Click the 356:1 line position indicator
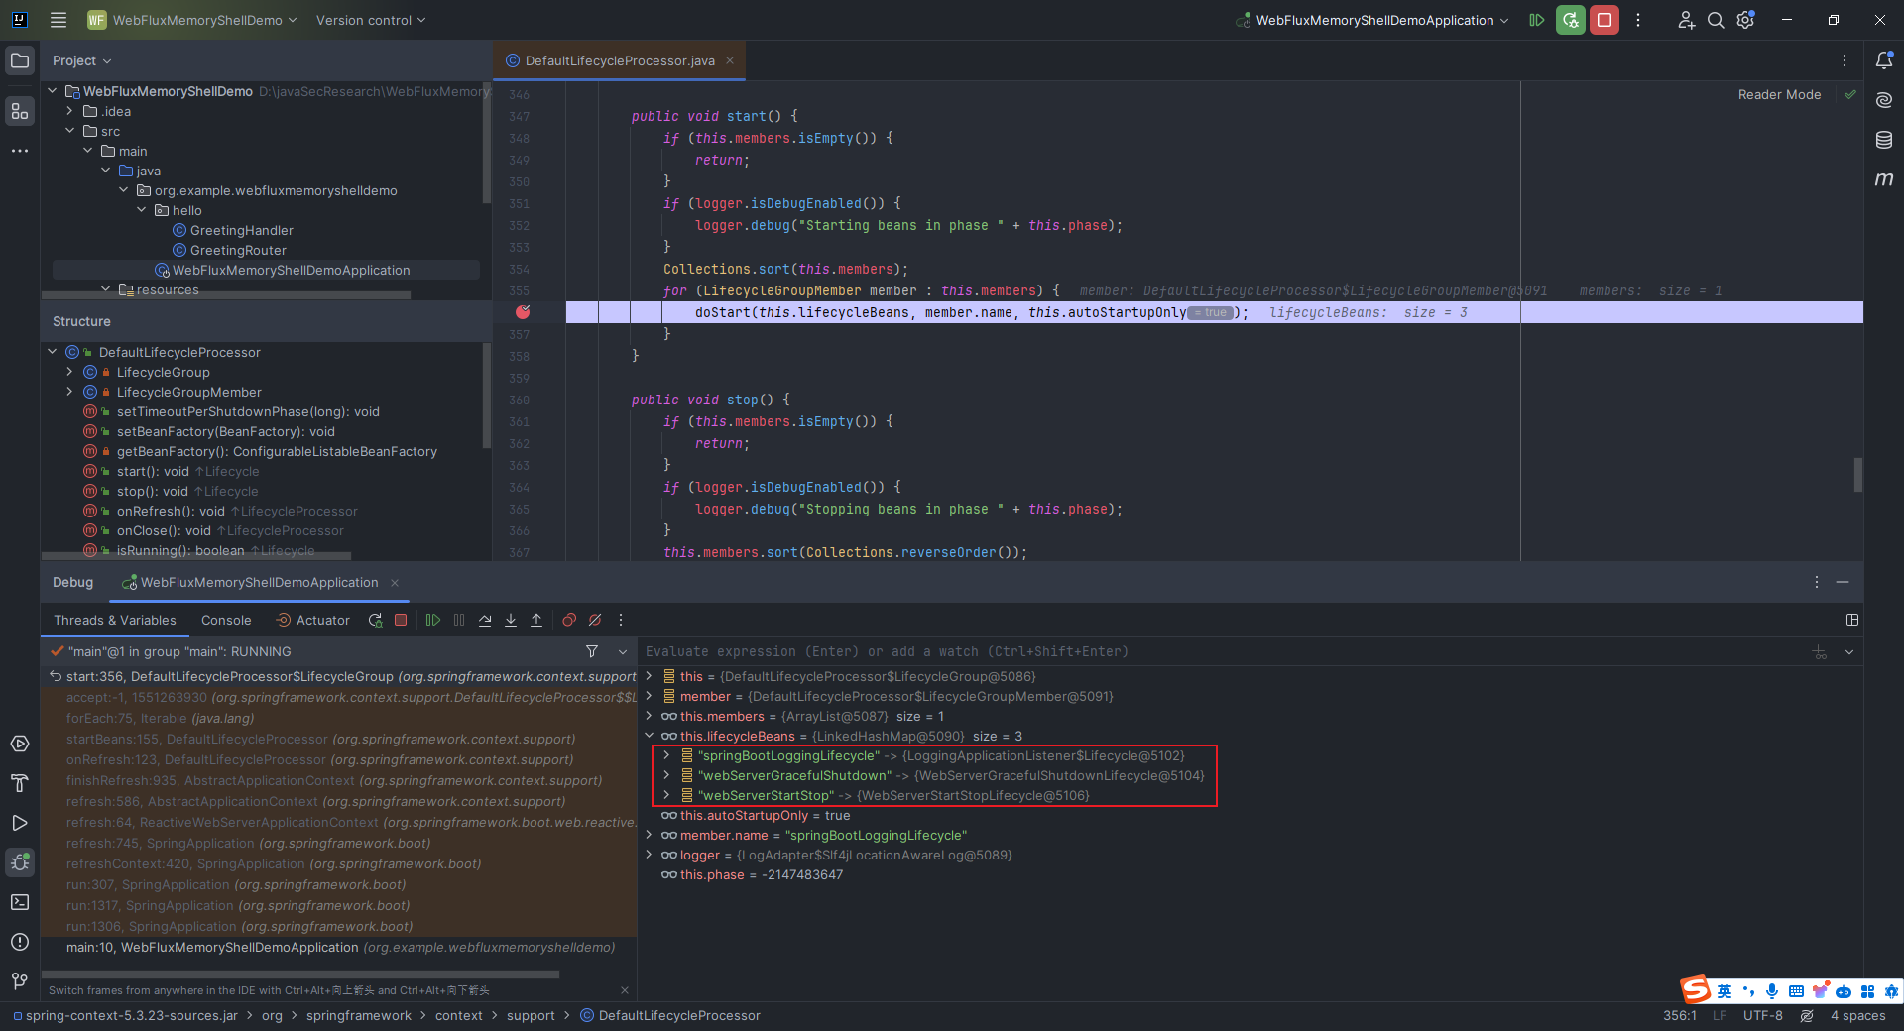 click(1679, 1015)
